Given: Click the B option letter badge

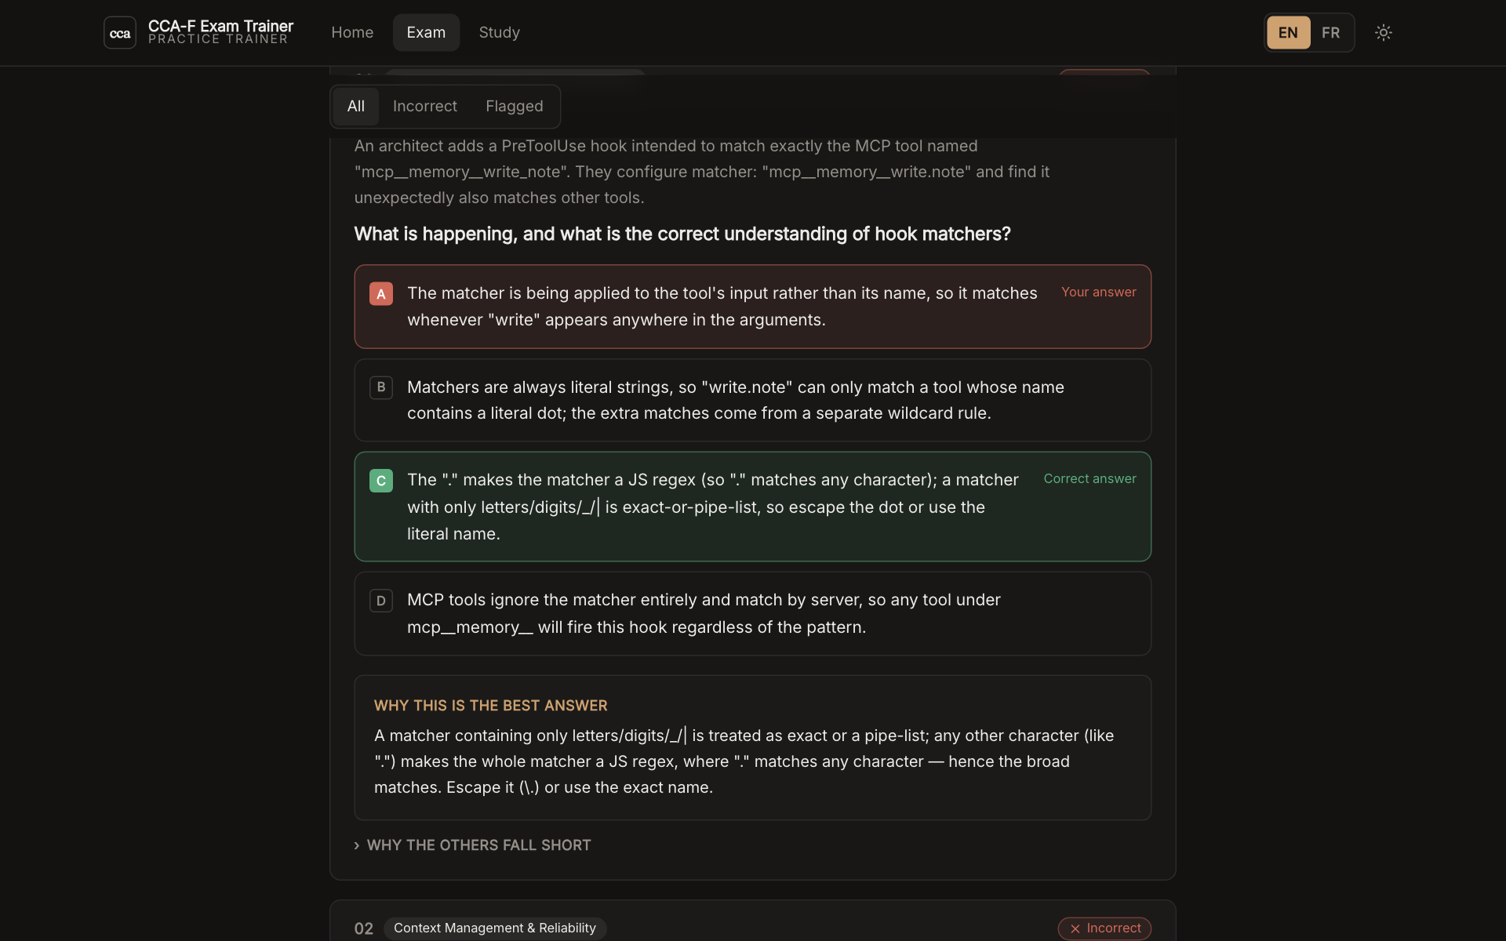Looking at the screenshot, I should click(x=381, y=387).
